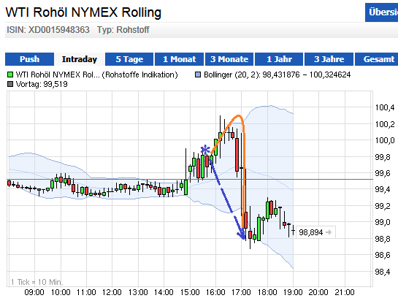
Task: Show the 1 Monat chart range
Action: (x=179, y=59)
